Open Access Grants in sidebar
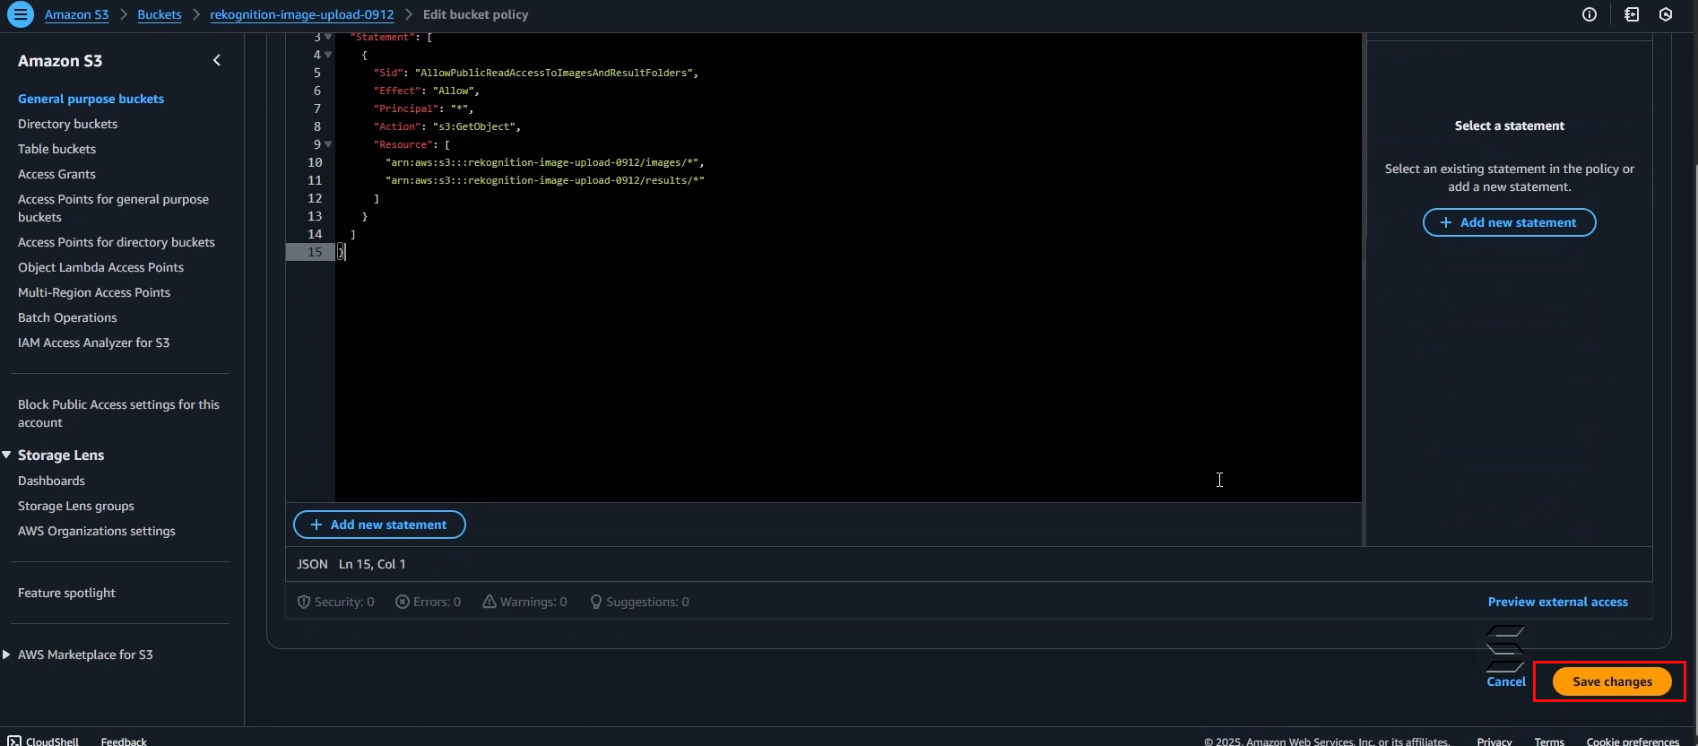 click(56, 174)
